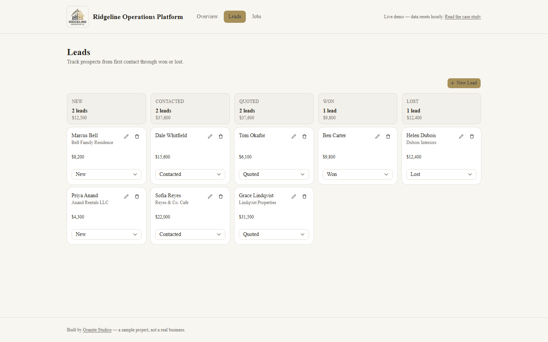Go to the Overview tab
Image resolution: width=548 pixels, height=342 pixels.
click(x=207, y=17)
